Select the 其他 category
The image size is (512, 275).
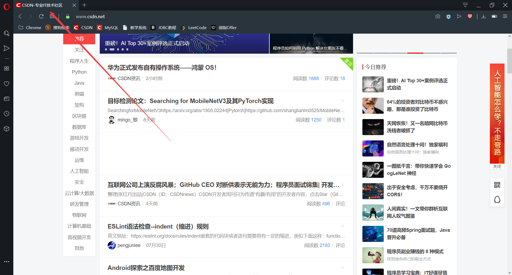tap(79, 248)
